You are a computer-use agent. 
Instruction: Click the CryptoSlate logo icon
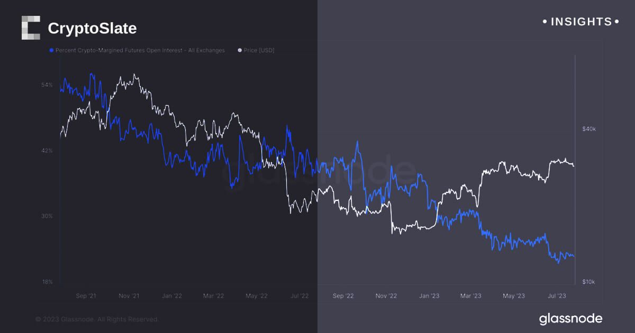click(31, 28)
